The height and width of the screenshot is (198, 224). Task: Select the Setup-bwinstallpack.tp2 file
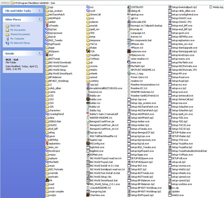[x=183, y=7]
